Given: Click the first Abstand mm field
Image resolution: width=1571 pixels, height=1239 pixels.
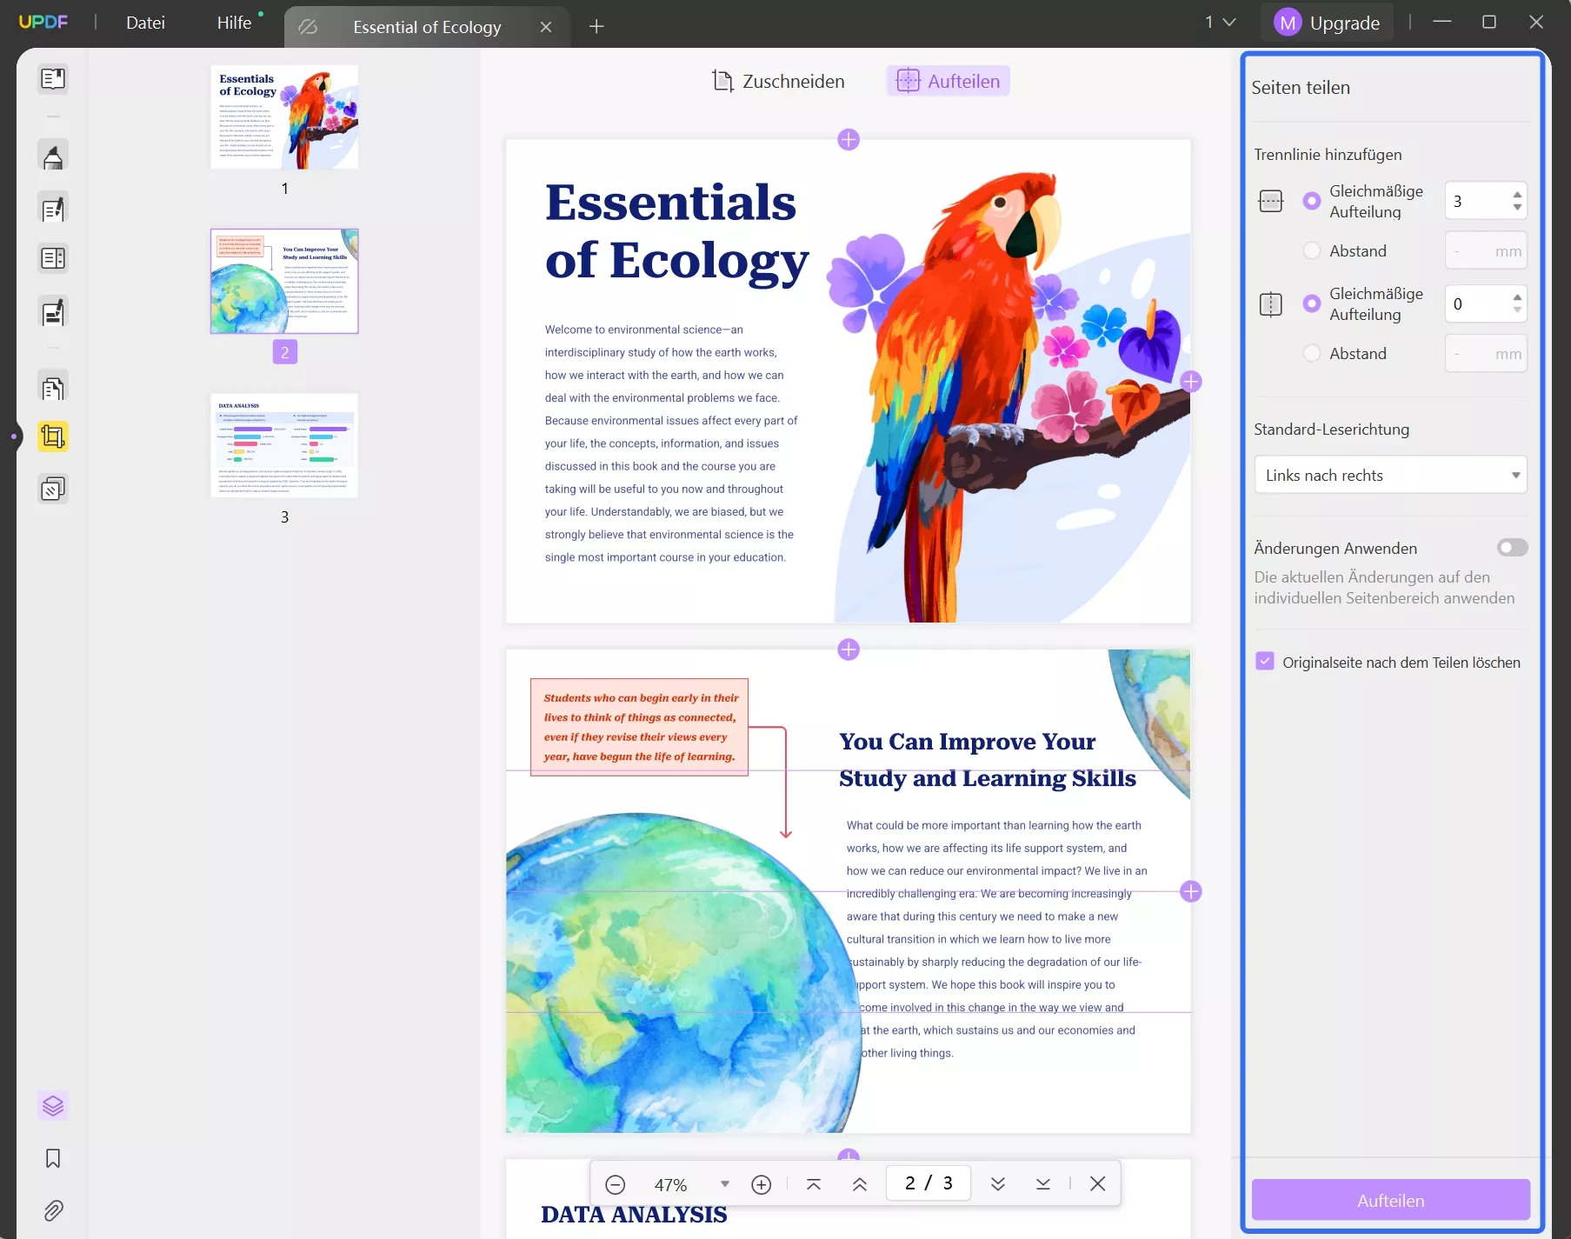Looking at the screenshot, I should coord(1486,250).
